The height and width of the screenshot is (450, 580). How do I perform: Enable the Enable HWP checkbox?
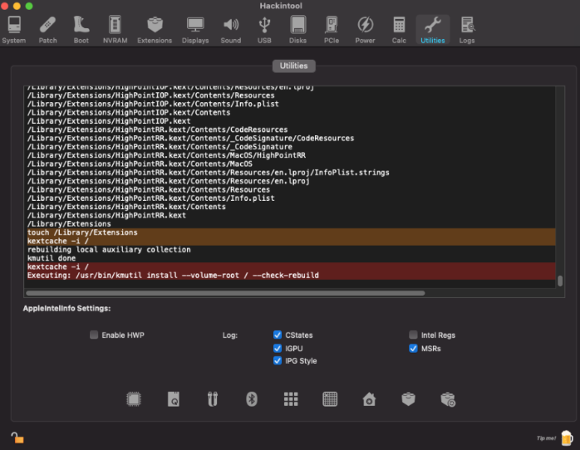tap(94, 335)
